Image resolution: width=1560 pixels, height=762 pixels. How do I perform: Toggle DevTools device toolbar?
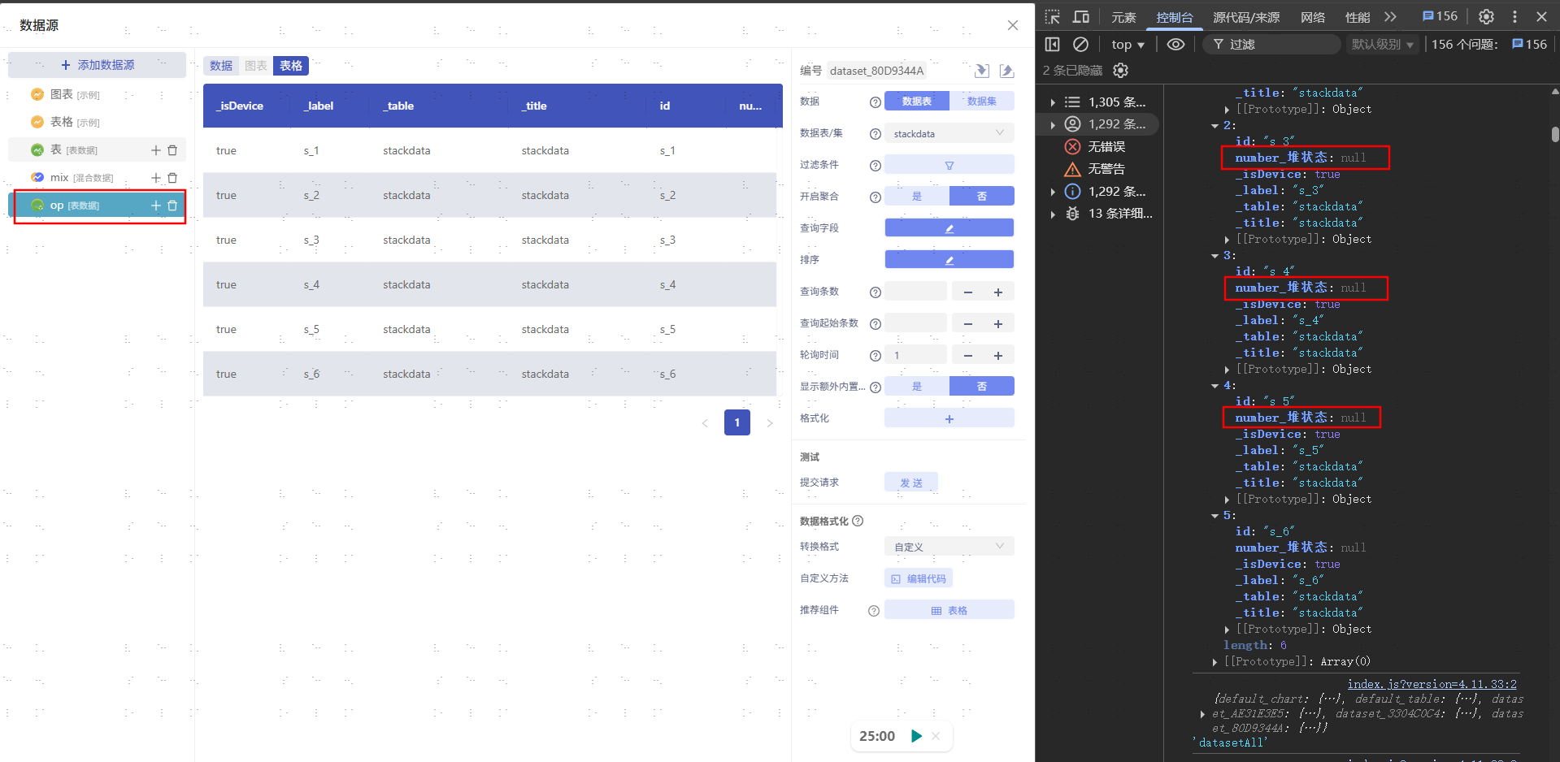(1081, 17)
